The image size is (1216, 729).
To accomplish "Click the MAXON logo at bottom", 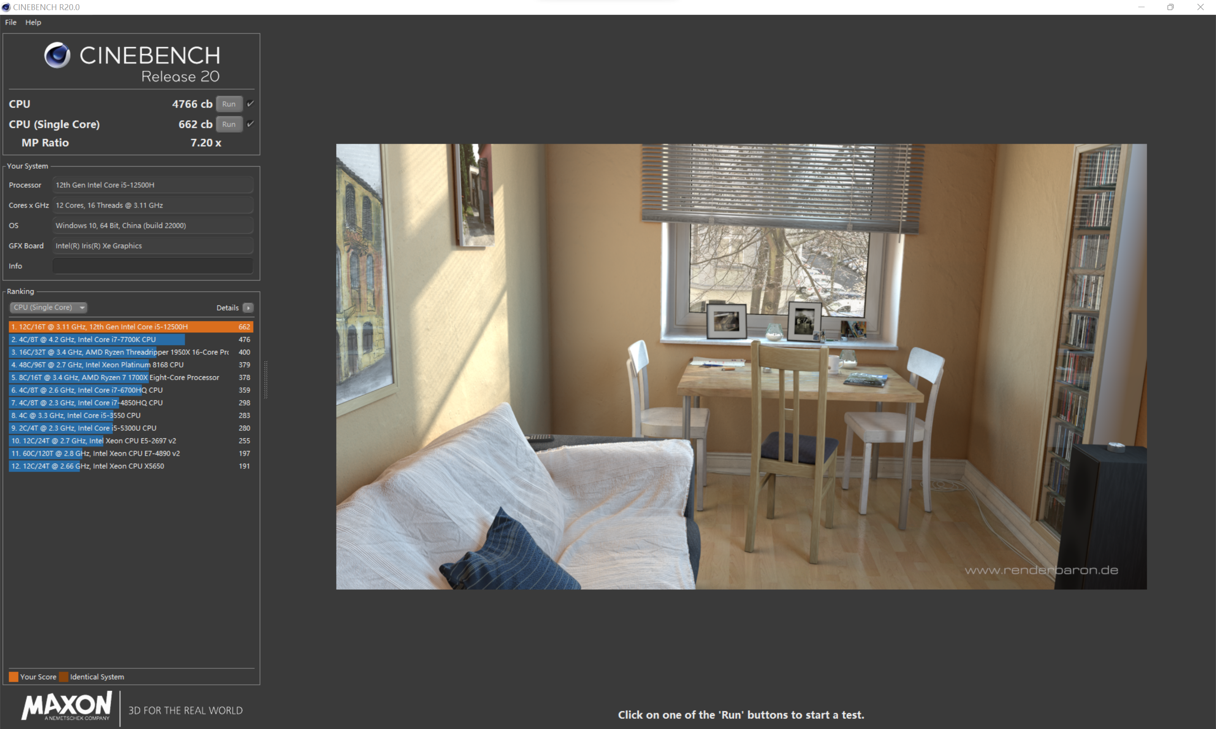I will point(66,706).
